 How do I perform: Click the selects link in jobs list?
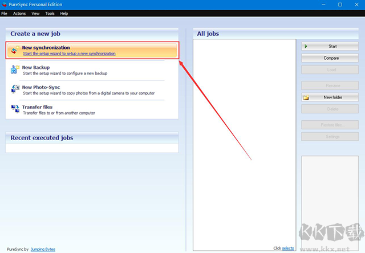(288, 248)
